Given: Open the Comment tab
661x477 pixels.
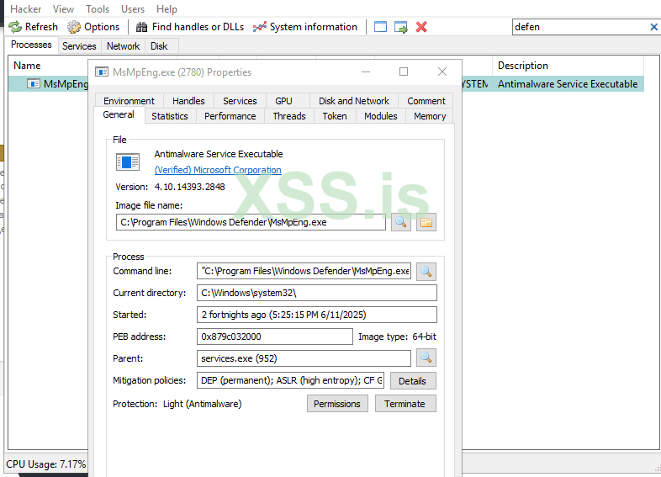Looking at the screenshot, I should tap(426, 101).
